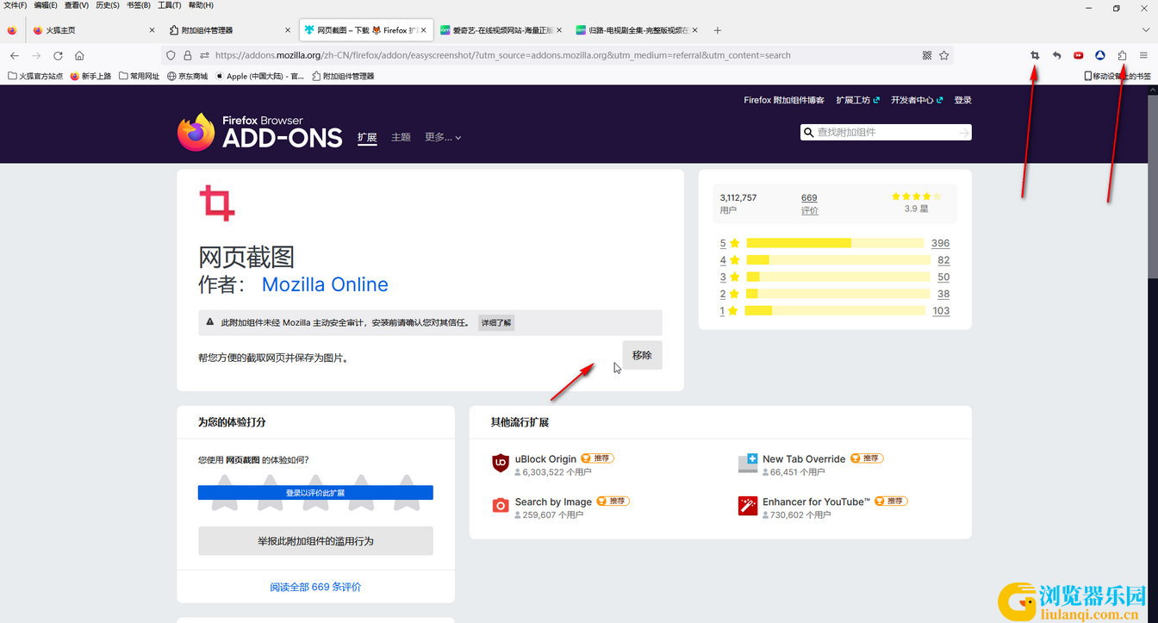The height and width of the screenshot is (623, 1158).
Task: Open a new tab with the plus button
Action: (718, 30)
